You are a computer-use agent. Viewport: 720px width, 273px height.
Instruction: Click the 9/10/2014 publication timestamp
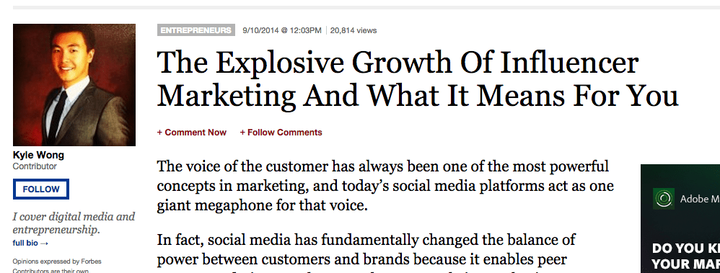[282, 30]
